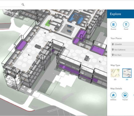
Task: Toggle the Transit map detail
Action: [x=125, y=95]
